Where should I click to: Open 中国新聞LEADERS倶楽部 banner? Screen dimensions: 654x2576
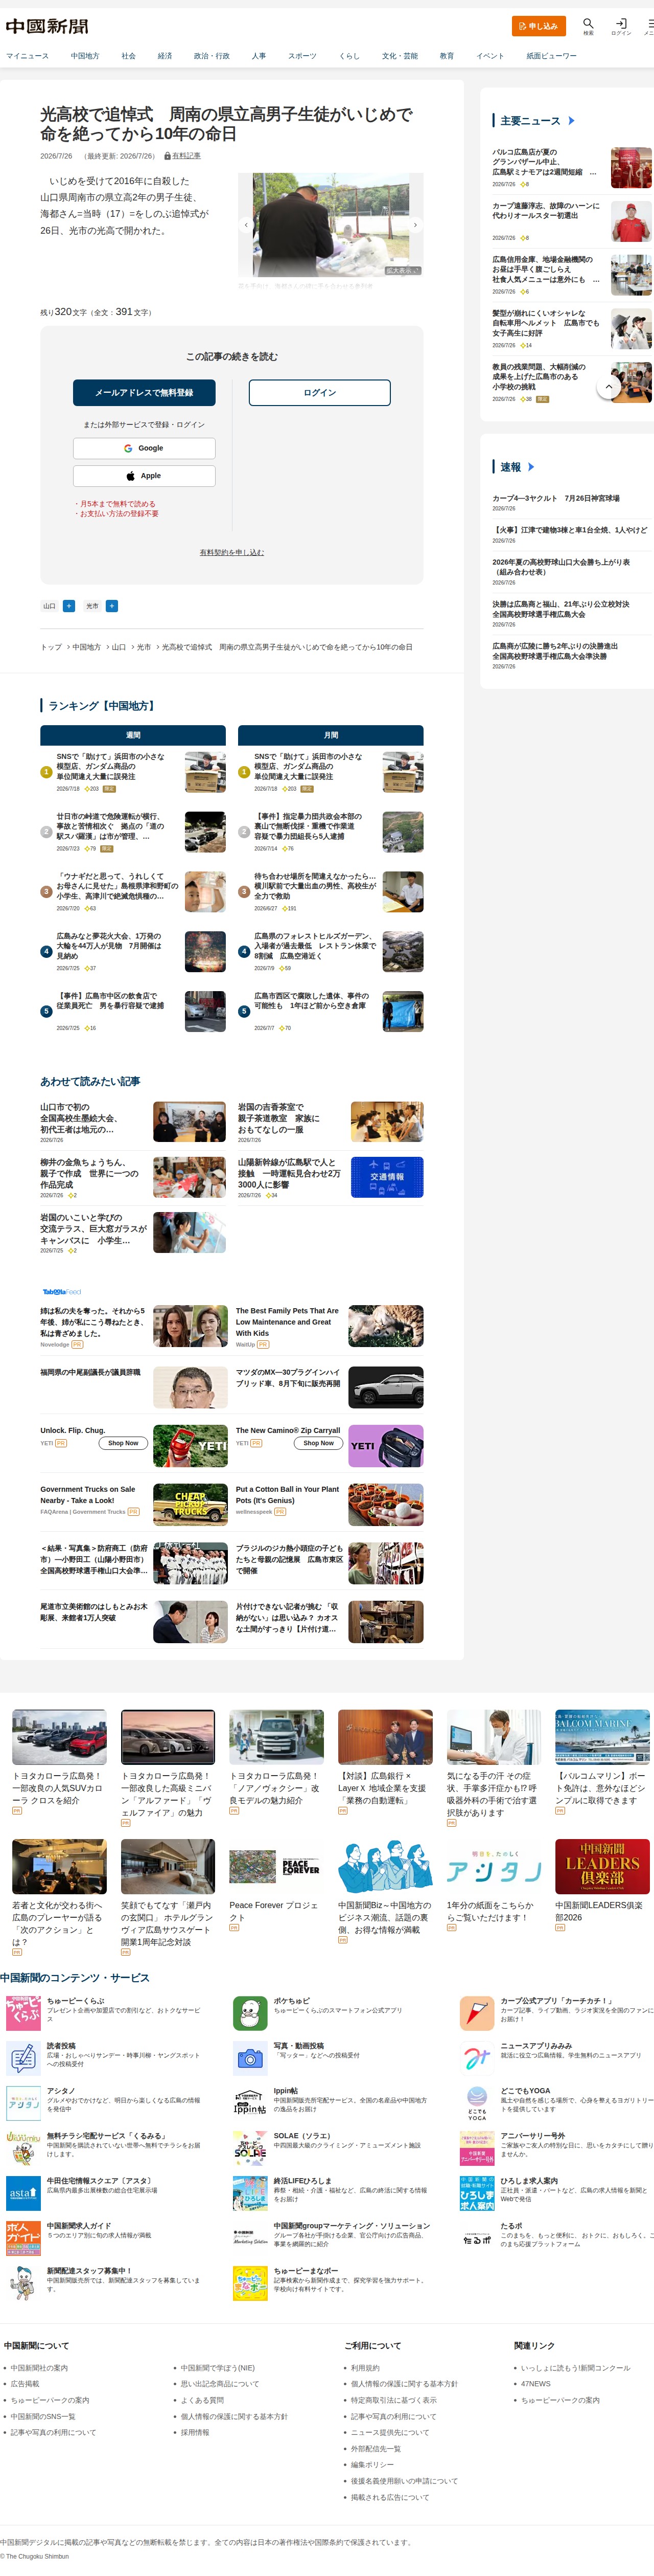[602, 1867]
